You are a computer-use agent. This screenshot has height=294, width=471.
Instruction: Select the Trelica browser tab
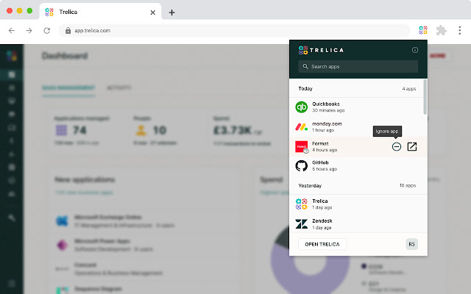(x=101, y=12)
